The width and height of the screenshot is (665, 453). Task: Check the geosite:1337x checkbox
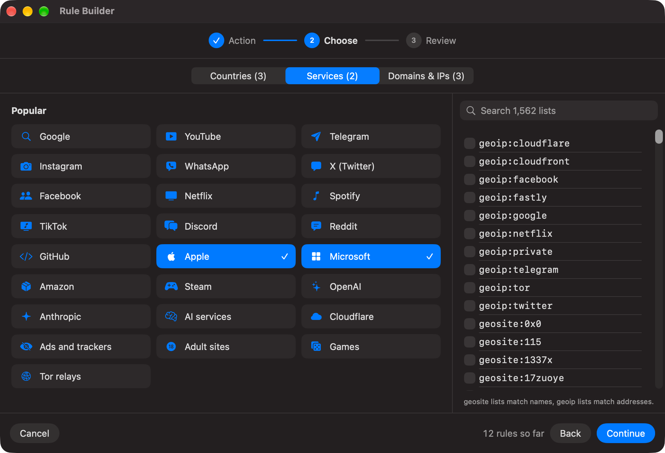click(x=470, y=360)
